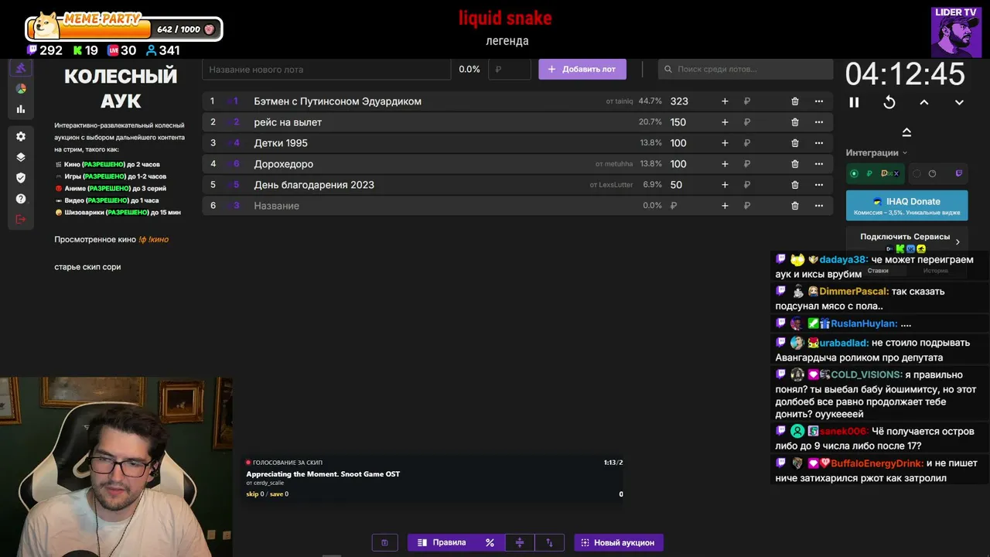The width and height of the screenshot is (990, 557).
Task: Toggle the sort arrows icon in bottom toolbar
Action: (549, 542)
